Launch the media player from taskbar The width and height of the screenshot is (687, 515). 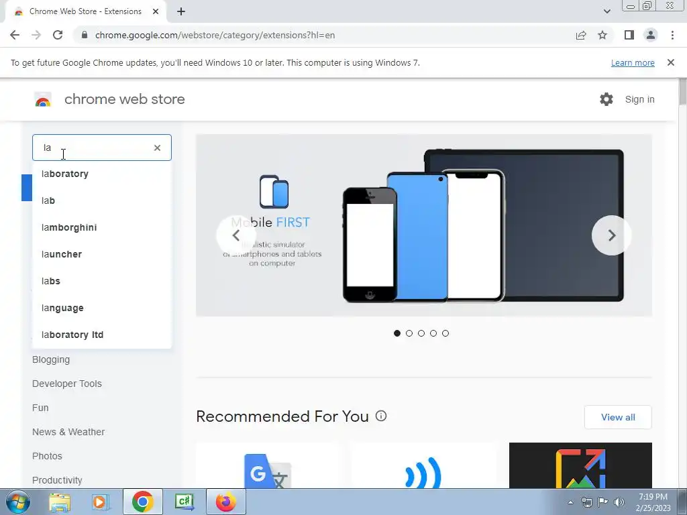(x=101, y=502)
